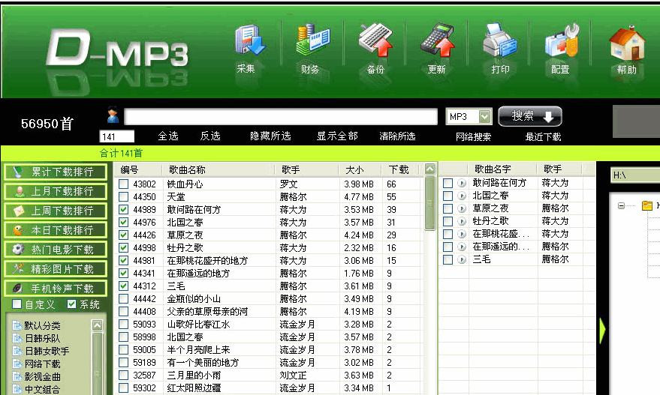This screenshot has width=660, height=395.
Task: Select 日韩女歌手 category item
Action: click(47, 351)
